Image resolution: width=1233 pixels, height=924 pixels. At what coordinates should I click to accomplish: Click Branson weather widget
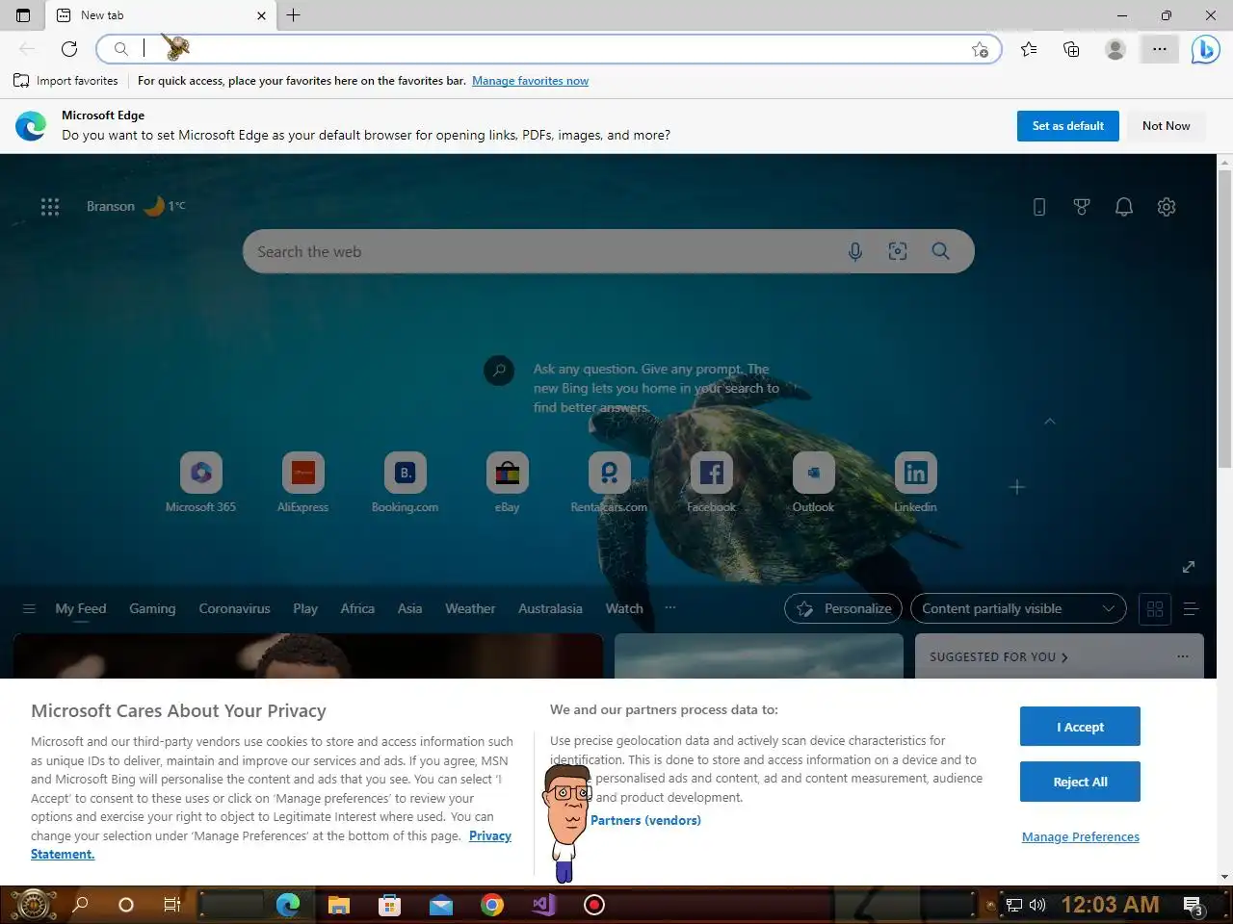coord(136,206)
